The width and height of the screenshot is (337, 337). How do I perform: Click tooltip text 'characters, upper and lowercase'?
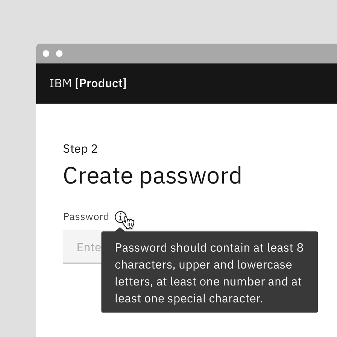[203, 265]
